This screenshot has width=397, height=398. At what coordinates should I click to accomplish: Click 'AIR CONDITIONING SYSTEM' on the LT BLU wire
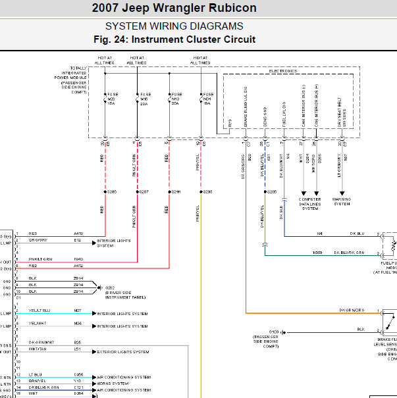[124, 377]
